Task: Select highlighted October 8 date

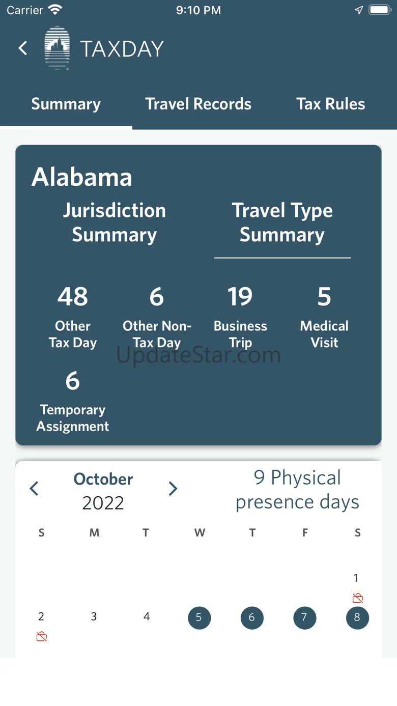Action: click(x=357, y=618)
